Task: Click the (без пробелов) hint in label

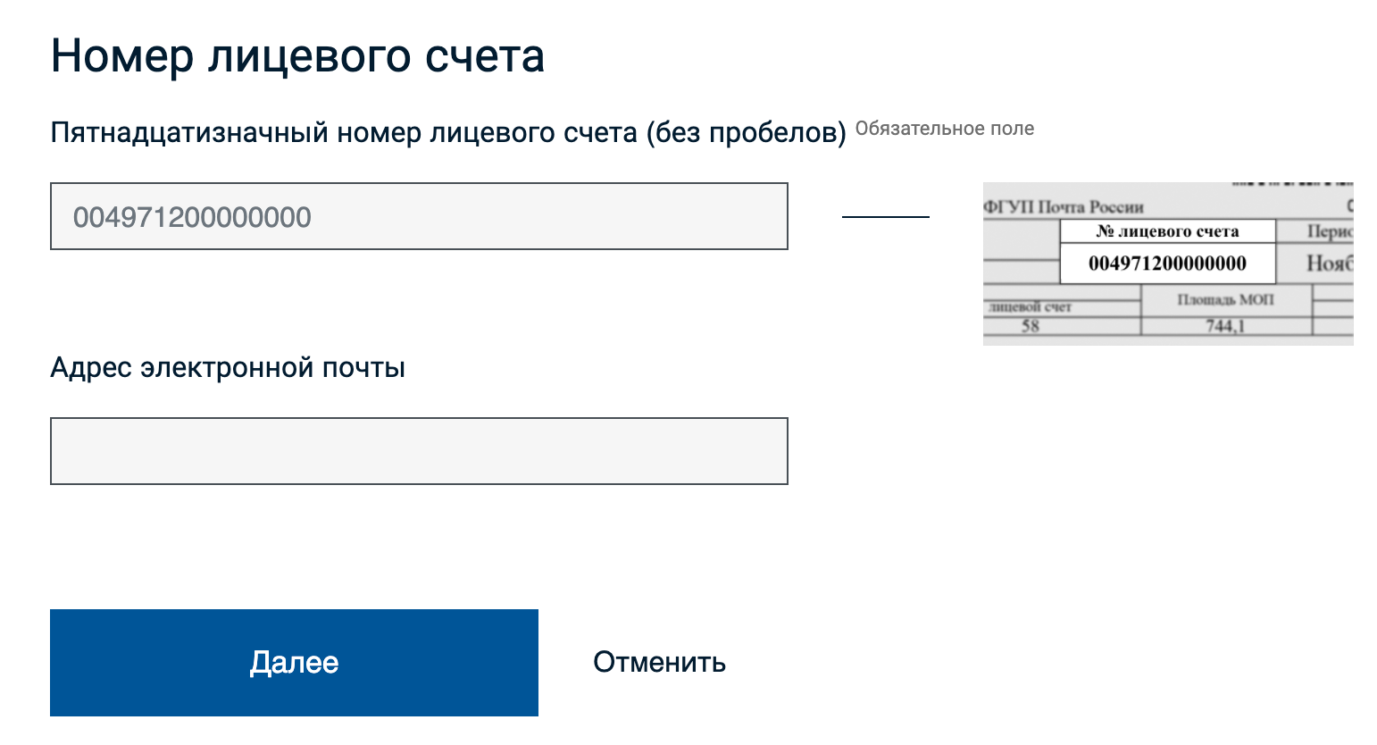Action: pyautogui.click(x=746, y=132)
